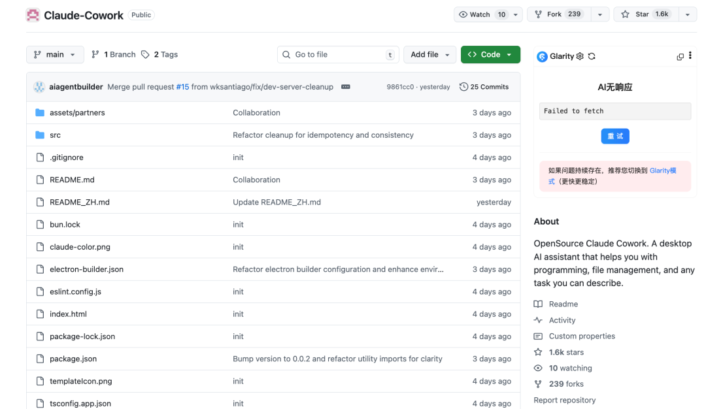Click the Glarity refresh icon
Image resolution: width=706 pixels, height=409 pixels.
592,57
